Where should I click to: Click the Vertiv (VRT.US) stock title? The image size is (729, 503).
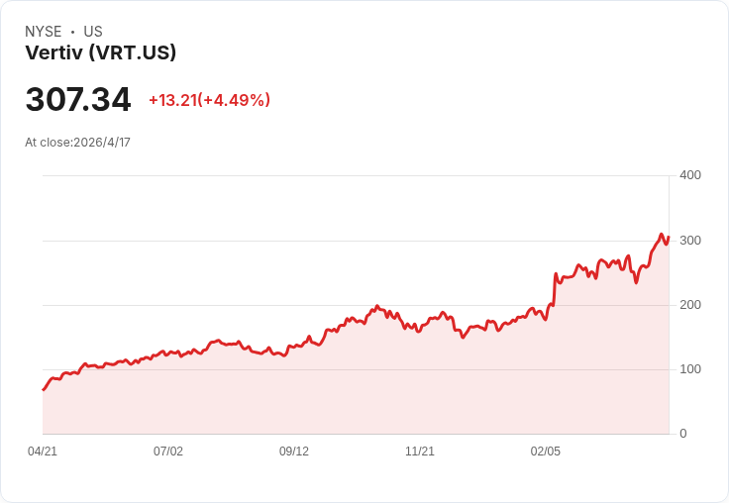[x=101, y=52]
